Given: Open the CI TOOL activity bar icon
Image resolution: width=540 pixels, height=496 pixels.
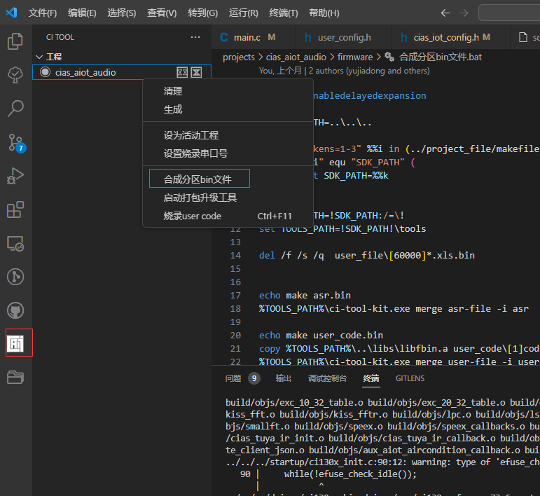Looking at the screenshot, I should point(15,343).
